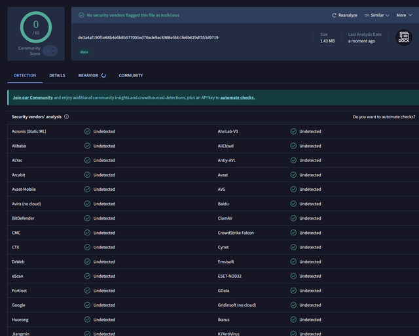
Task: Click the check icon in the AVG row
Action: [x=293, y=189]
